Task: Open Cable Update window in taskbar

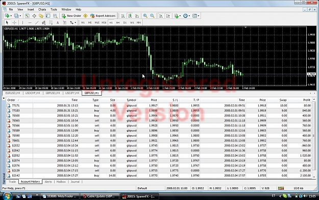Action: coord(99,196)
